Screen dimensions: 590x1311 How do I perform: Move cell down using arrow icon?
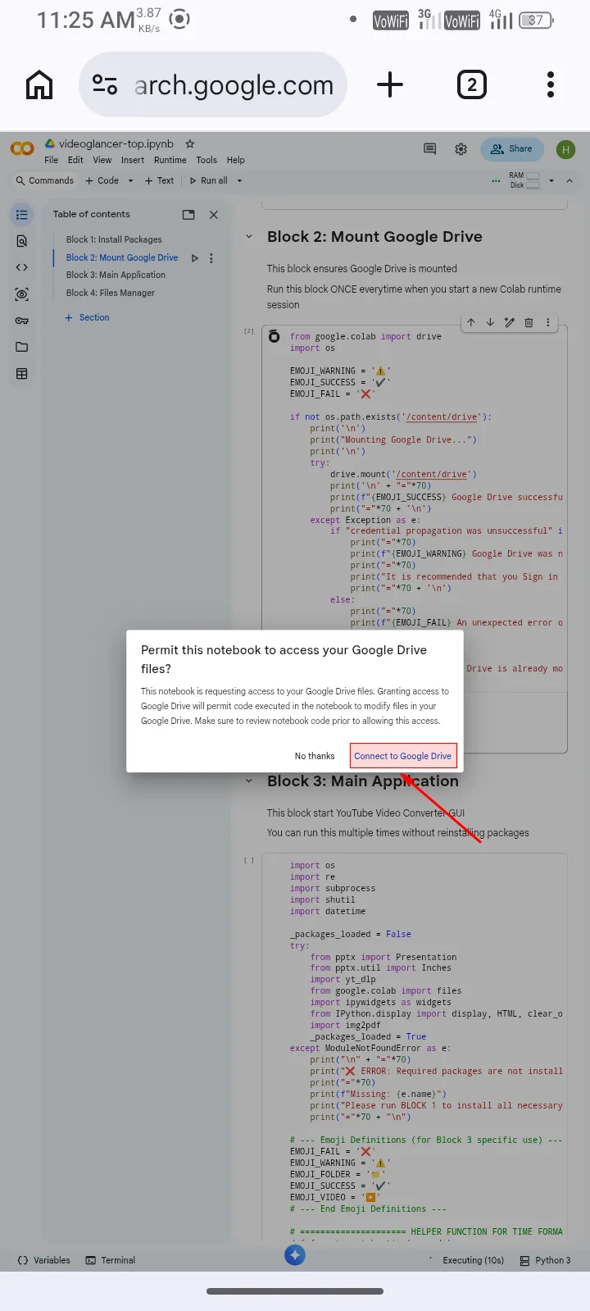[x=490, y=322]
